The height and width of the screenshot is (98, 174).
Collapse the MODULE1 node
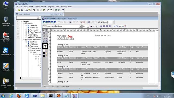[24, 23]
